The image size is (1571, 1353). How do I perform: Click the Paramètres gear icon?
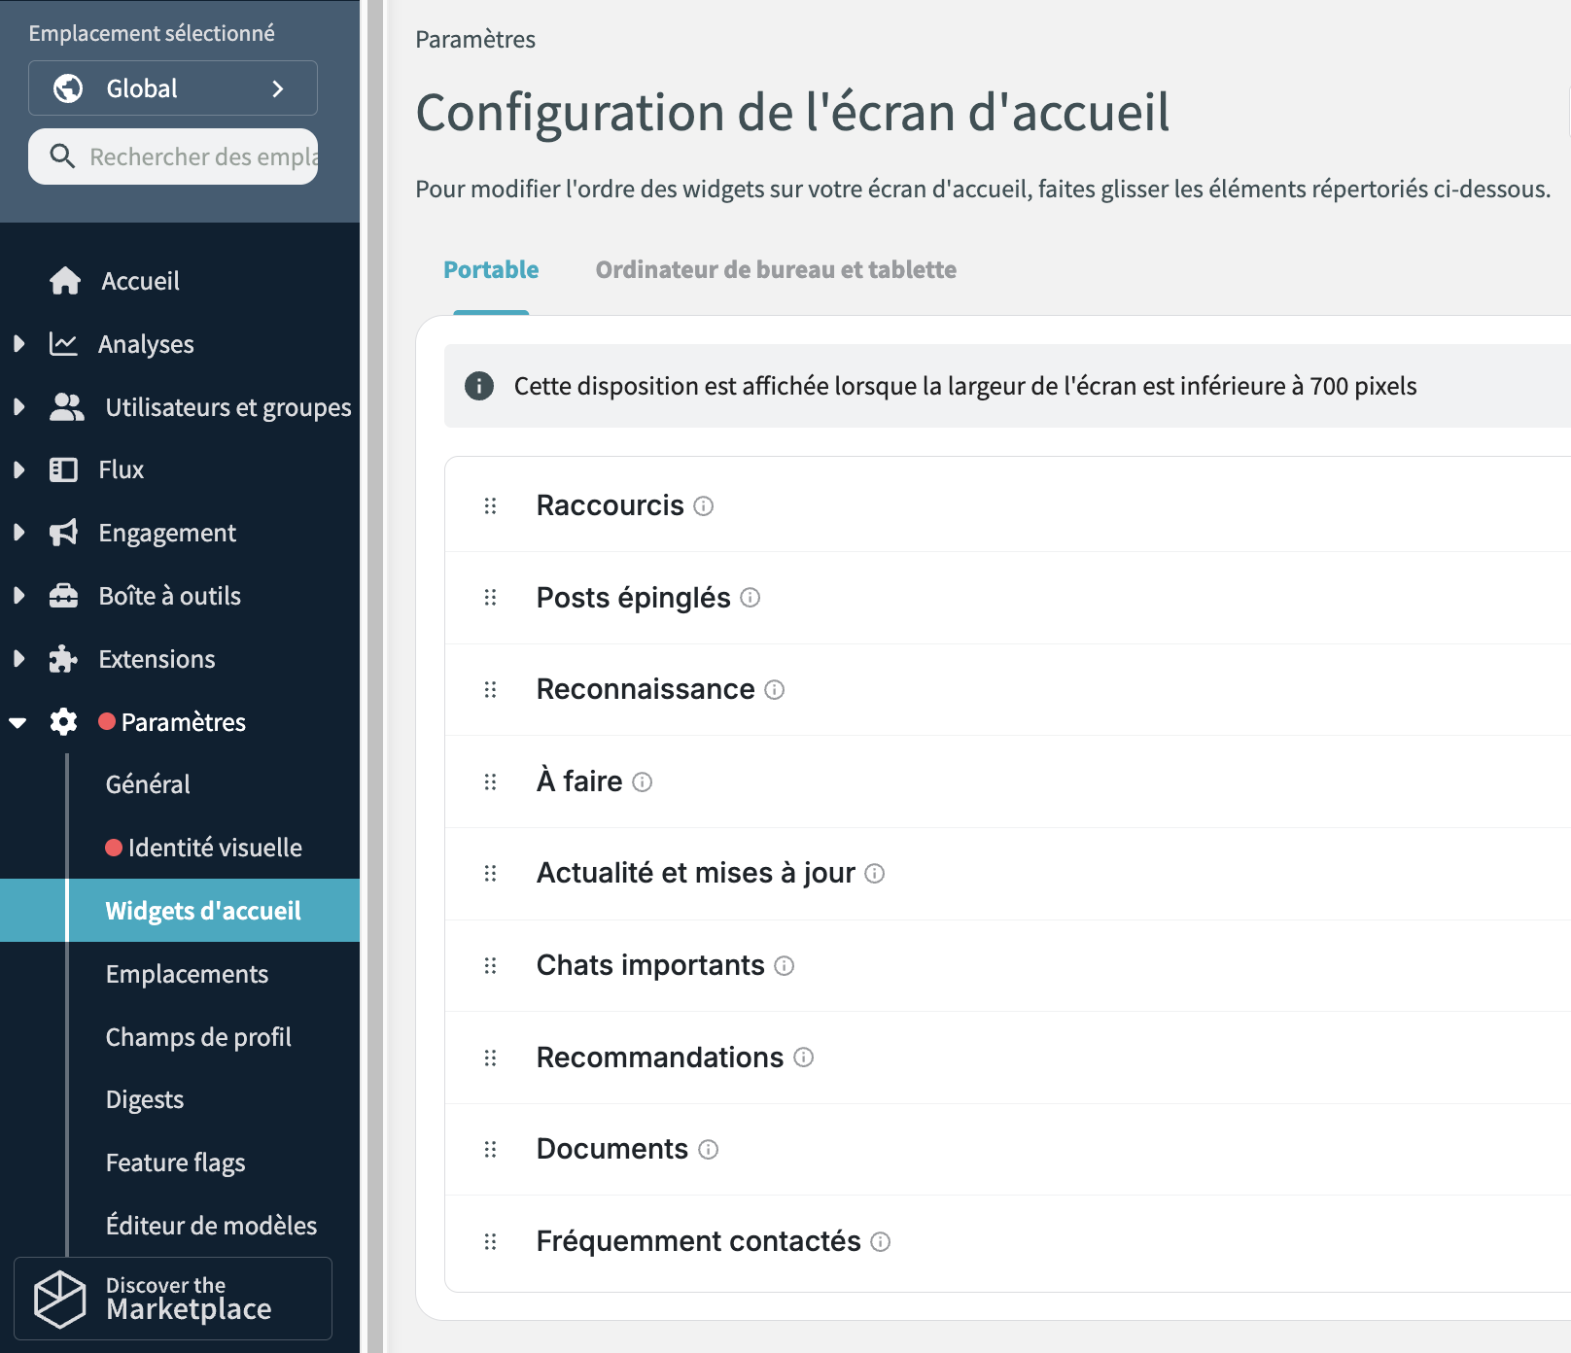point(63,722)
